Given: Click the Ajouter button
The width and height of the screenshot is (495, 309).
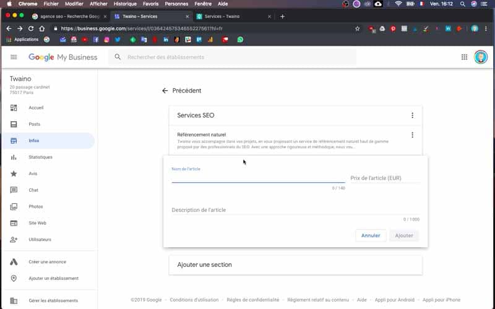Looking at the screenshot, I should [404, 235].
